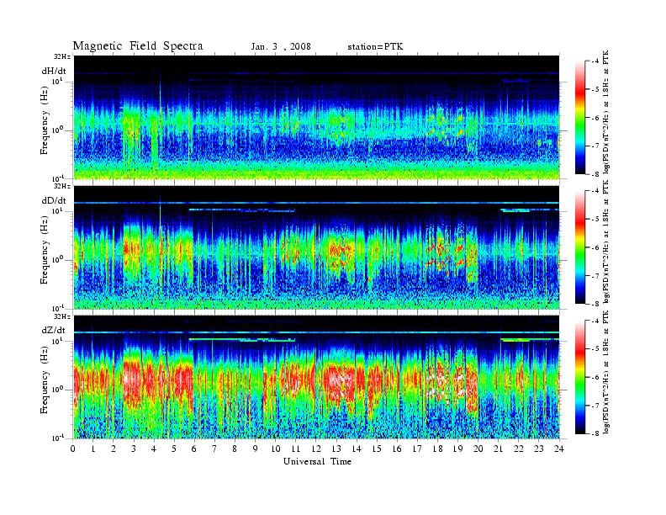Click the hour 0 tick label on the time axis
The image size is (666, 515).
(x=73, y=449)
